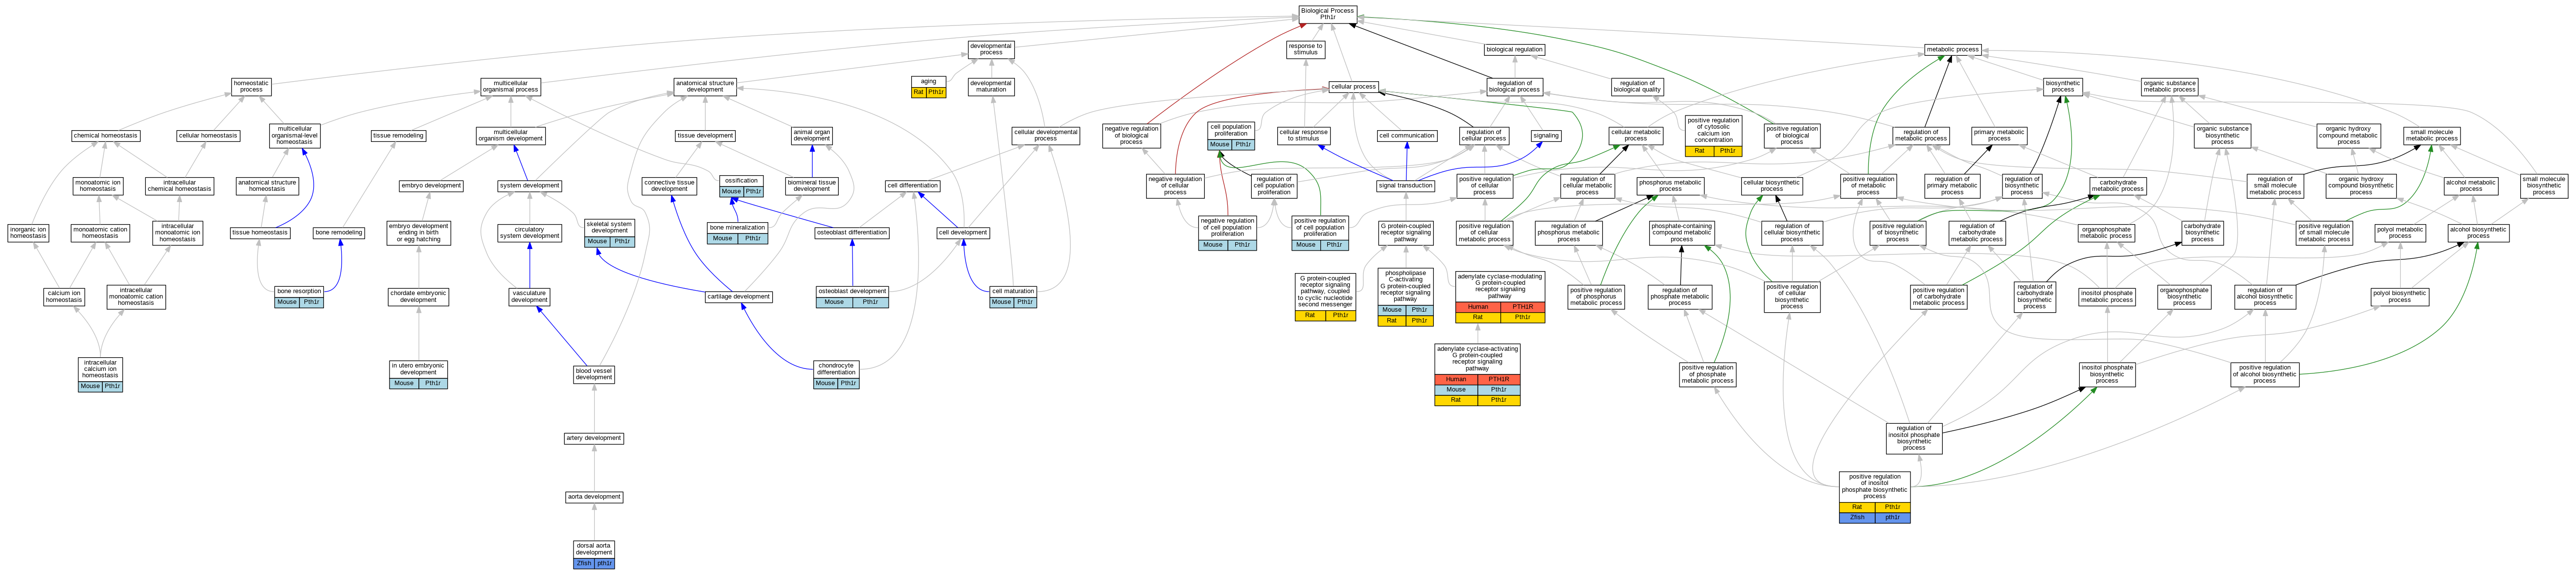Click the 'aorta development' node
Viewport: 2576px width, 574px height.
tap(594, 497)
